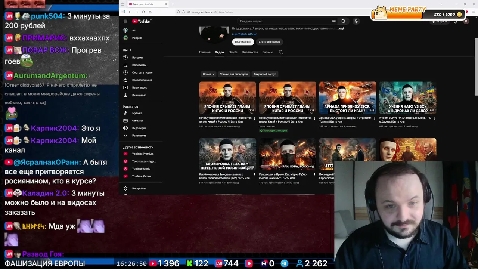478x269 pixels.
Task: Switch to the Записи channel tab
Action: [x=267, y=52]
